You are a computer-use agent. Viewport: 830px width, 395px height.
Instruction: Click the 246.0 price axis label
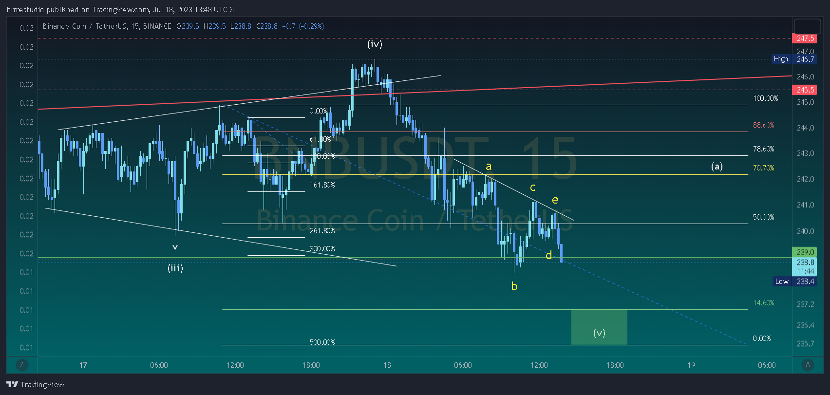pyautogui.click(x=805, y=77)
